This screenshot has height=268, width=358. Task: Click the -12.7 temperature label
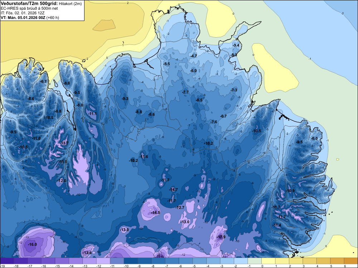pyautogui.click(x=180, y=207)
